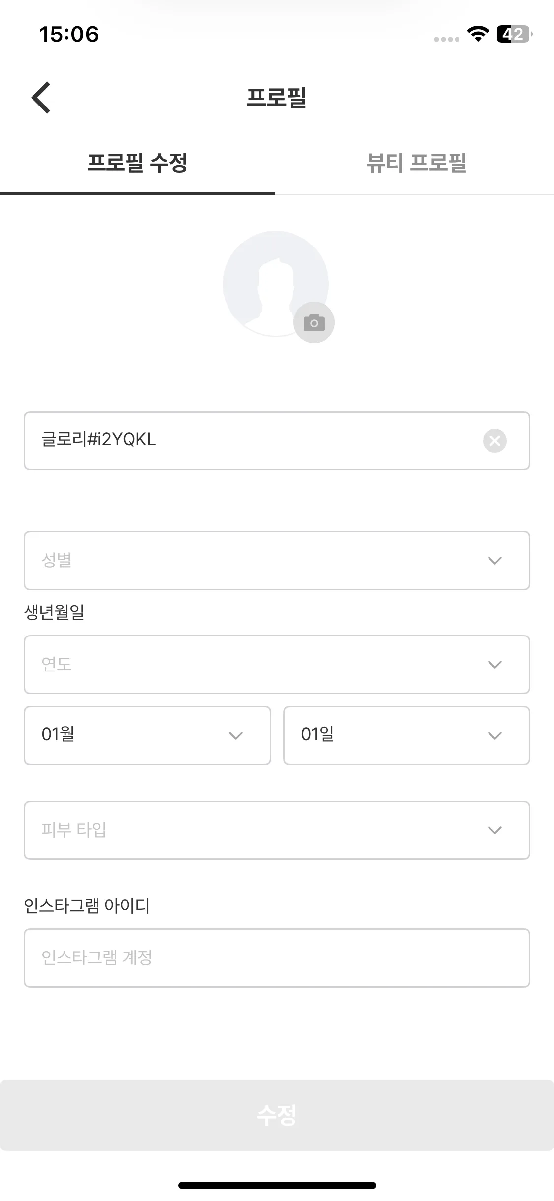Tap the home indicator bar
This screenshot has width=554, height=1201.
pos(277,1185)
